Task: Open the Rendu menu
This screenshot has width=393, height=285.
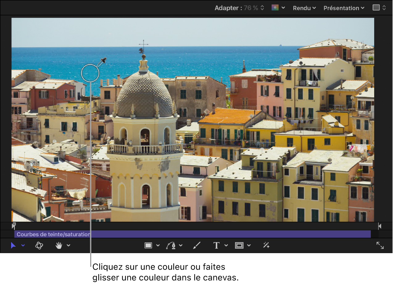Action: coord(304,8)
